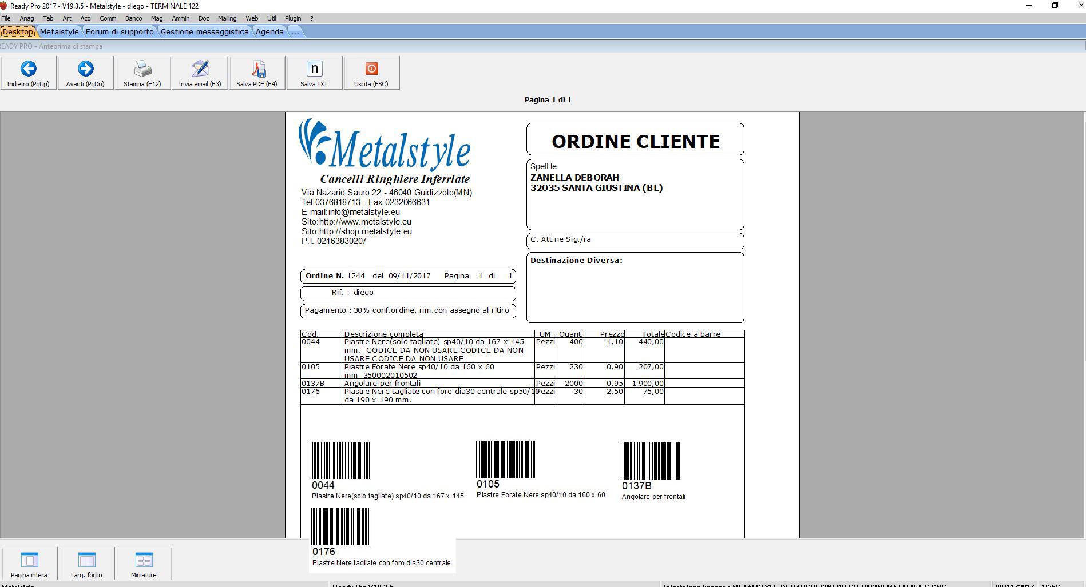Open the Comm menu
The image size is (1086, 587).
[x=108, y=18]
